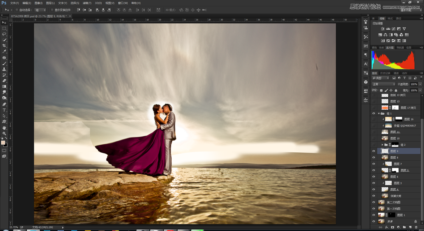The height and width of the screenshot is (231, 424).
Task: Select the Crop tool
Action: [4, 46]
